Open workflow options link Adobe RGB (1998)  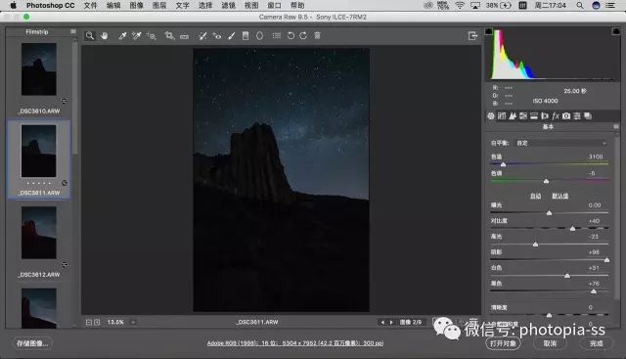(x=295, y=343)
